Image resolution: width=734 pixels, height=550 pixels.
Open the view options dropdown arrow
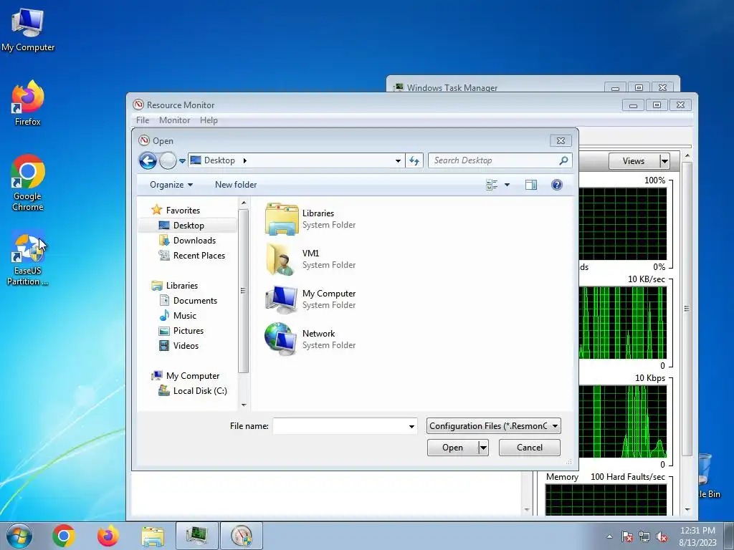click(507, 185)
